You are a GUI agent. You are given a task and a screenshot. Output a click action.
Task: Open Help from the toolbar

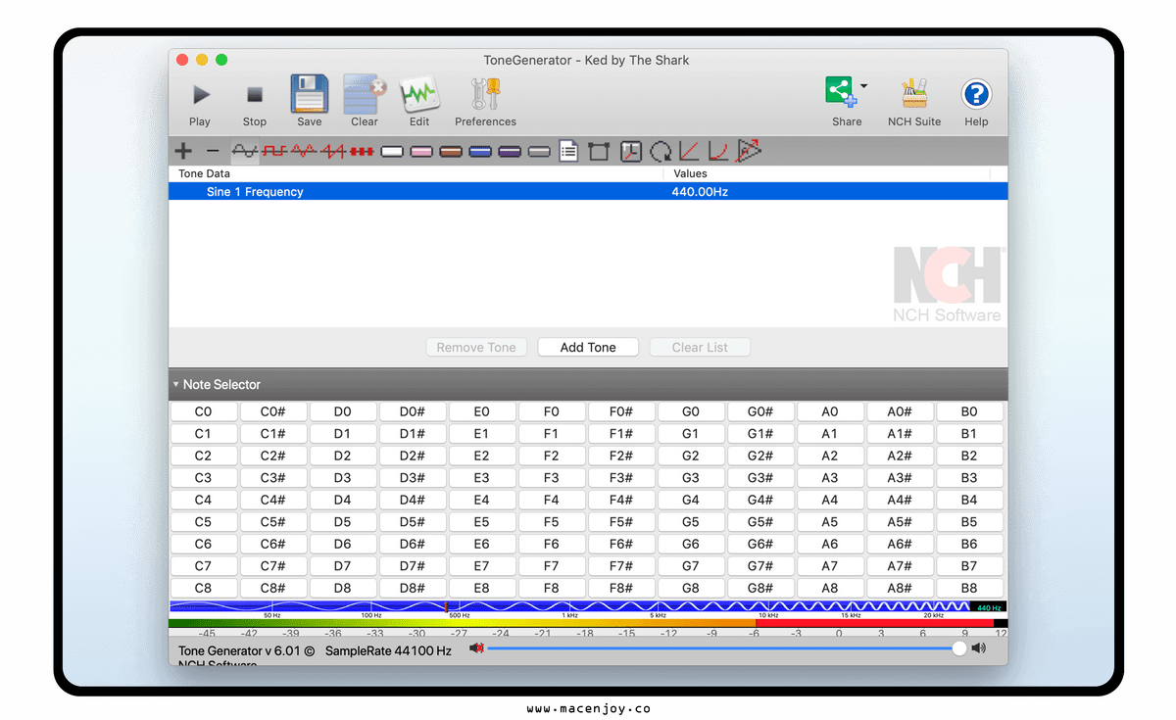[x=976, y=102]
